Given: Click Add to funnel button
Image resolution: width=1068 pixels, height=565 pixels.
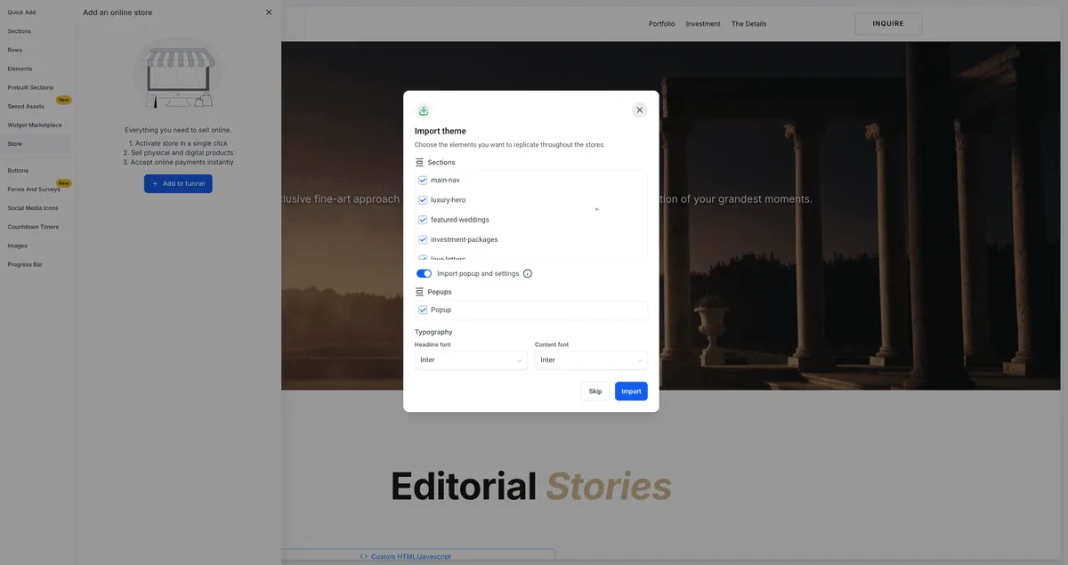Looking at the screenshot, I should pyautogui.click(x=178, y=183).
